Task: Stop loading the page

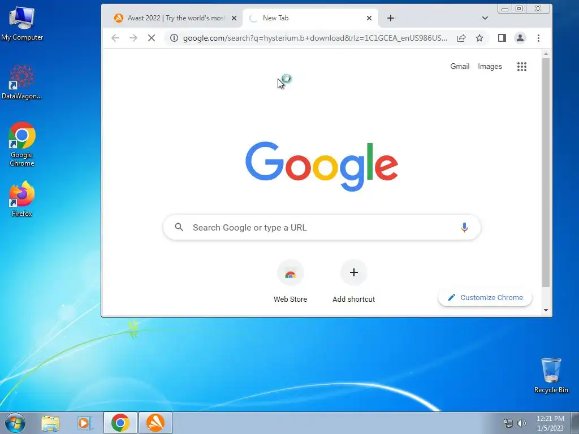Action: [152, 38]
